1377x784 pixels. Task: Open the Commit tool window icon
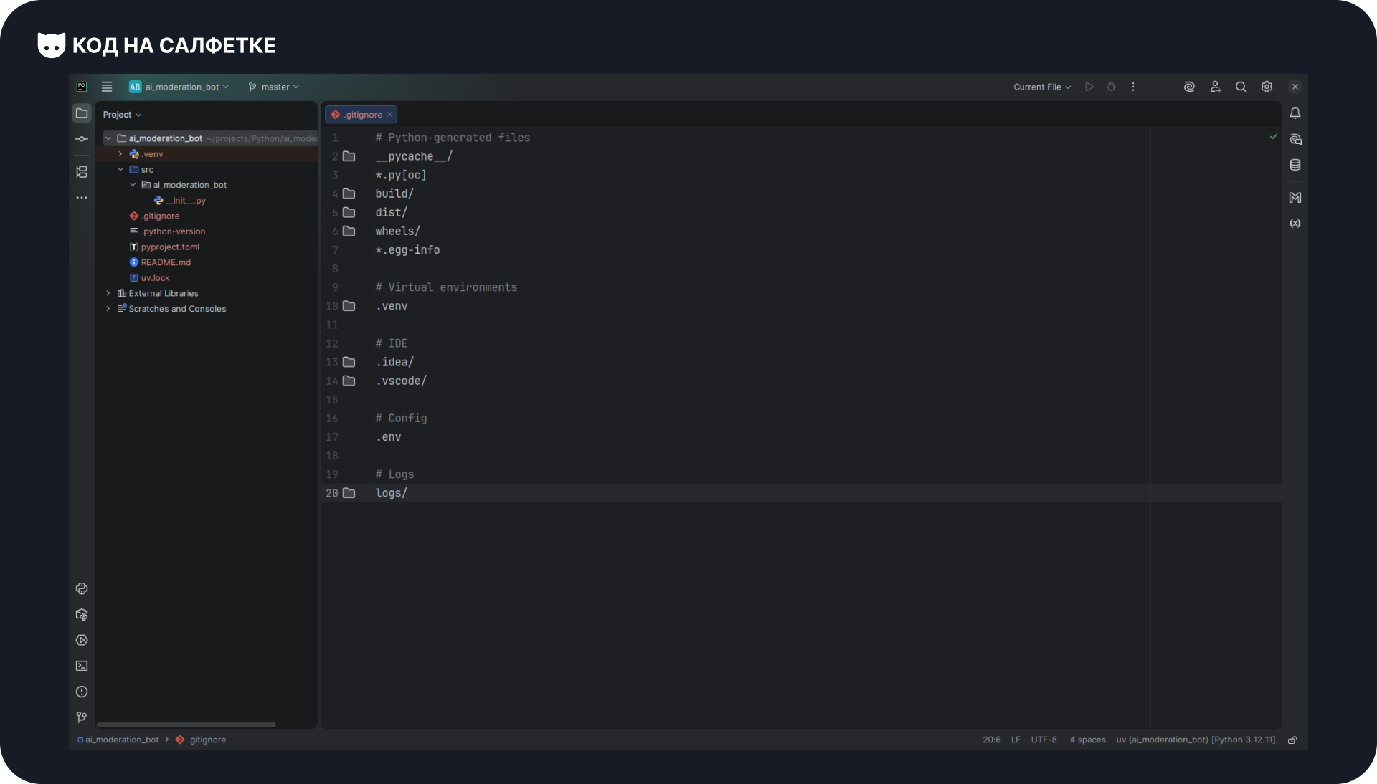click(82, 139)
